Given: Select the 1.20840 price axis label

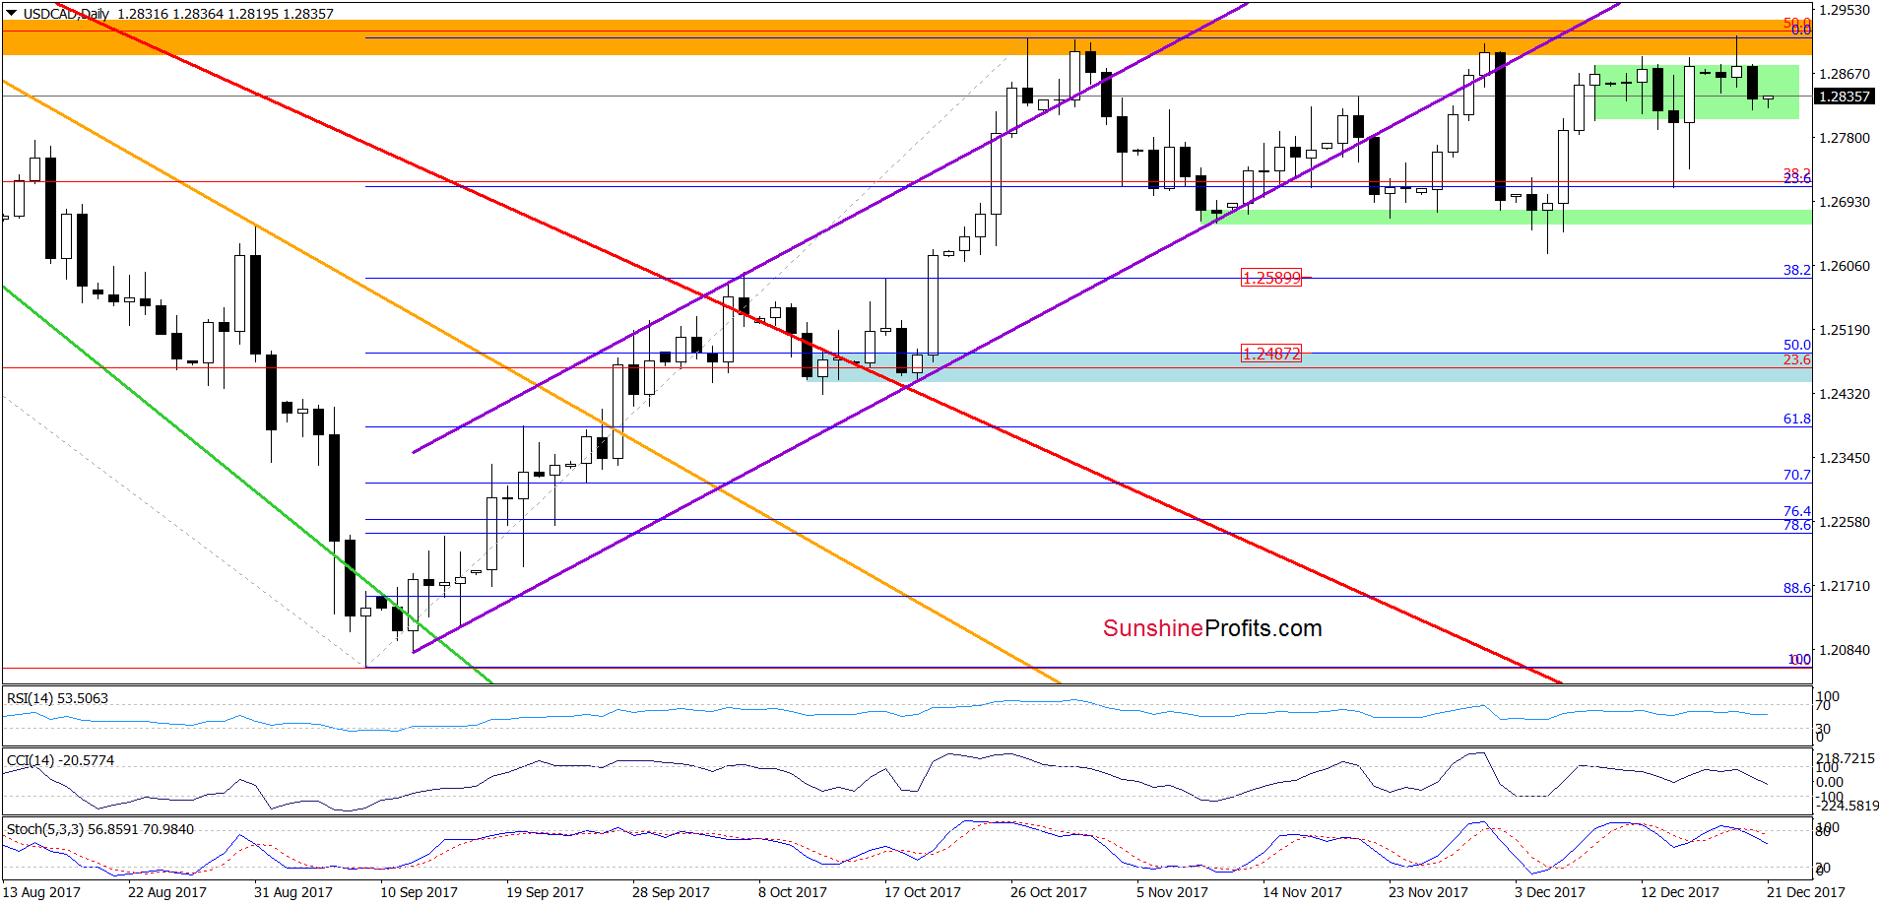Looking at the screenshot, I should coord(1844,650).
